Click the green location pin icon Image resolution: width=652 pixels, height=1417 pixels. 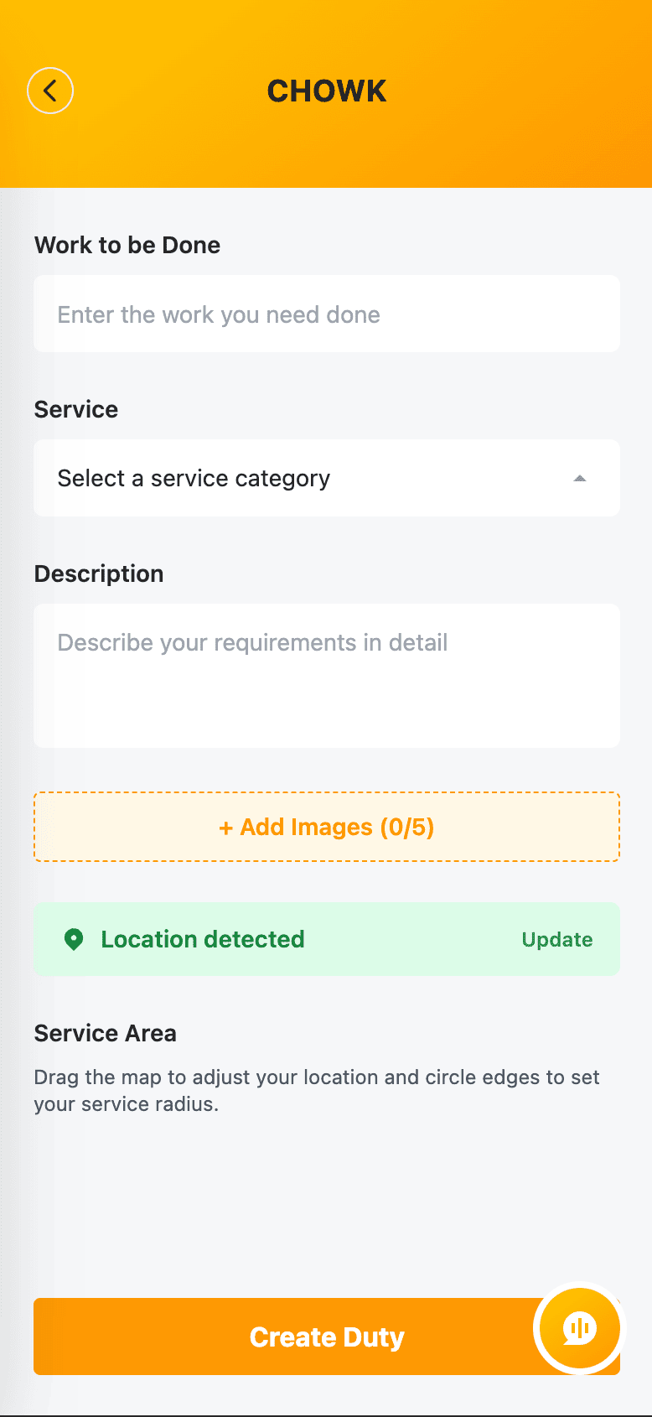coord(74,939)
